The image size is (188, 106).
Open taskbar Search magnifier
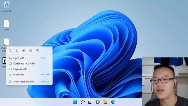click(83, 102)
